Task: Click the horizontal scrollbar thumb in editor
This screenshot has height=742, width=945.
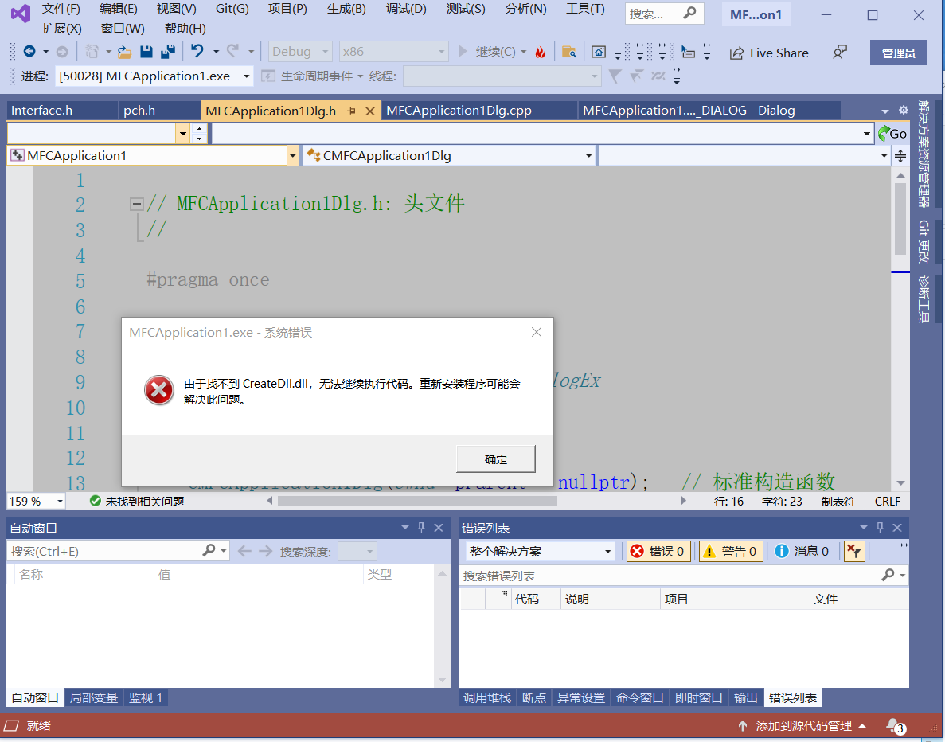Action: (417, 500)
